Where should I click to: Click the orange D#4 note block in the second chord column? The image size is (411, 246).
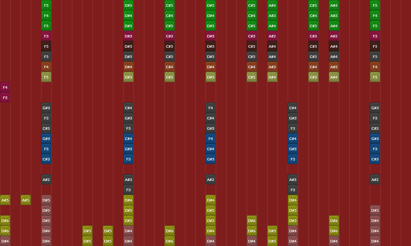pyautogui.click(x=128, y=67)
